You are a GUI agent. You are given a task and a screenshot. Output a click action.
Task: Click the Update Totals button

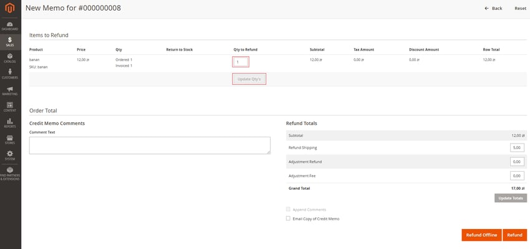tap(511, 198)
